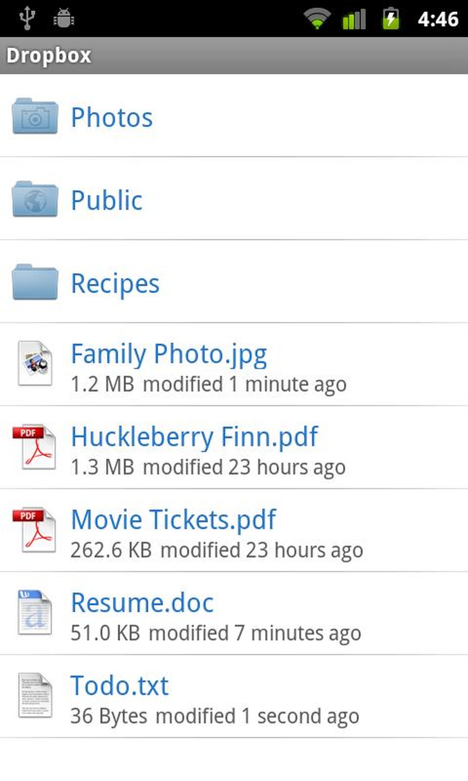Tap the Recipes folder icon
The image size is (468, 781).
pos(35,282)
